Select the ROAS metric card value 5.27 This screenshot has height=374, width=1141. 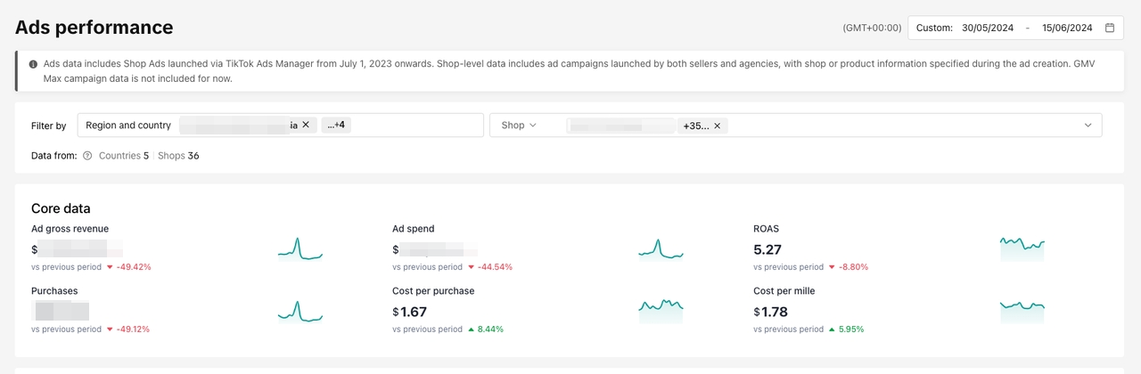(x=768, y=250)
